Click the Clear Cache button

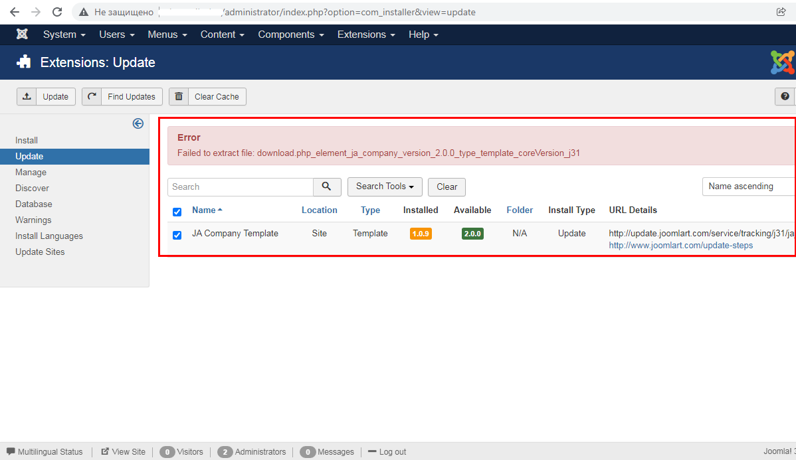pos(207,96)
